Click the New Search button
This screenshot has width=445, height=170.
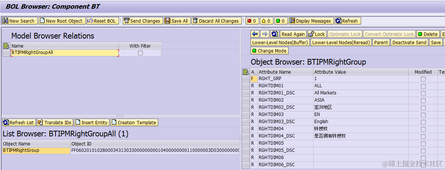point(20,21)
